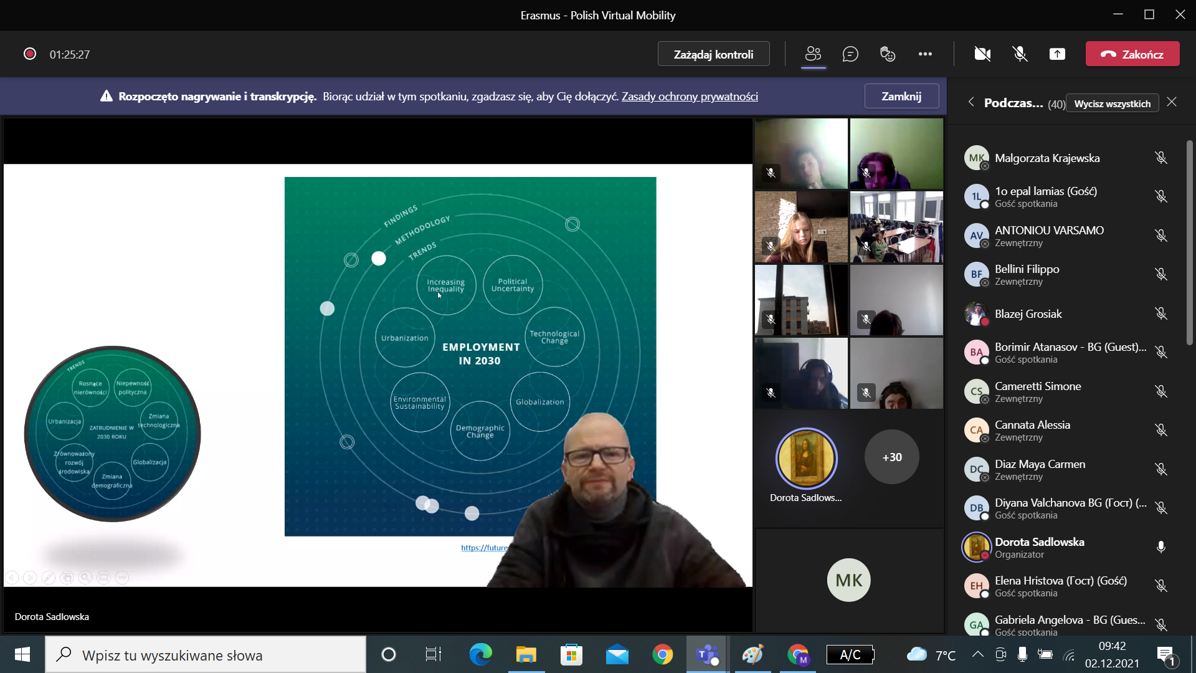Screen dimensions: 1196x673
Task: Switch to Microsoft Teams taskbar icon
Action: (708, 654)
